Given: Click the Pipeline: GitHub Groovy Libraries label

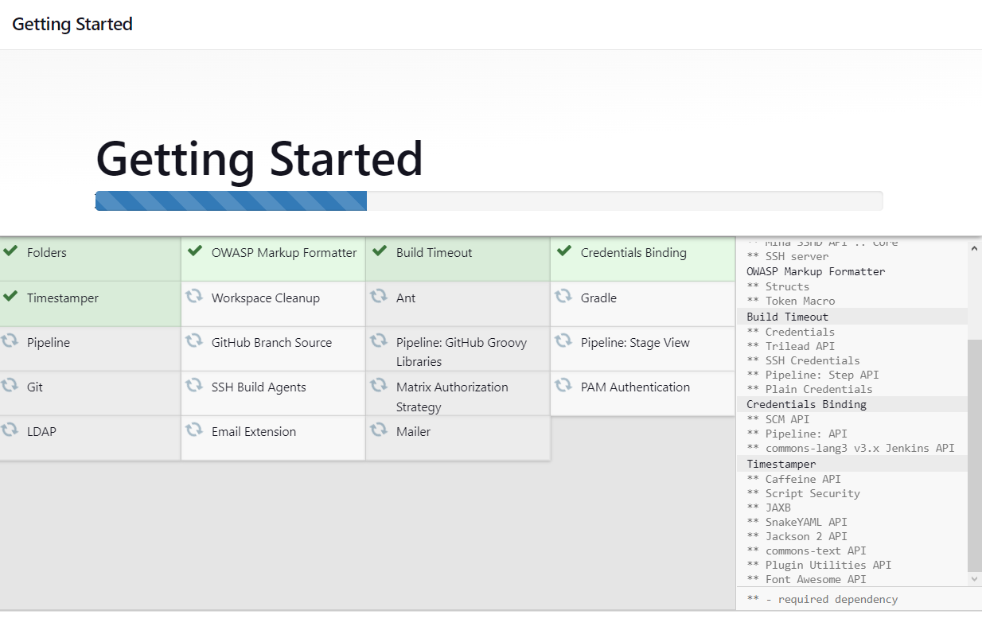Looking at the screenshot, I should click(x=462, y=352).
